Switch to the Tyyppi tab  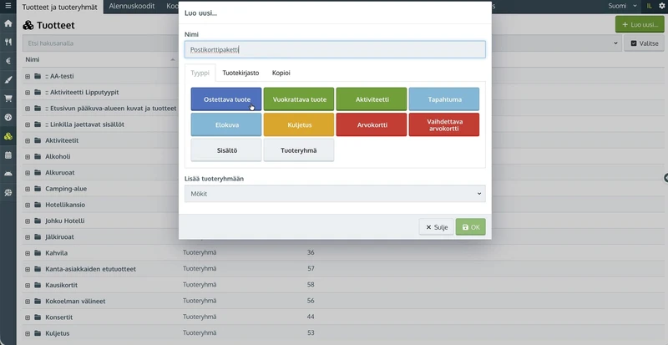[x=200, y=73]
